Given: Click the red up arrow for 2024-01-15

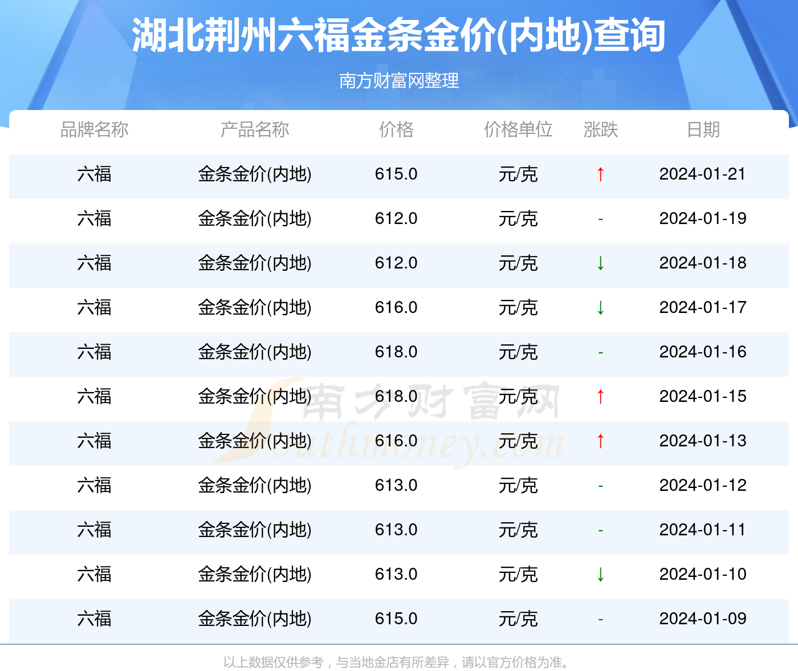Looking at the screenshot, I should (600, 396).
